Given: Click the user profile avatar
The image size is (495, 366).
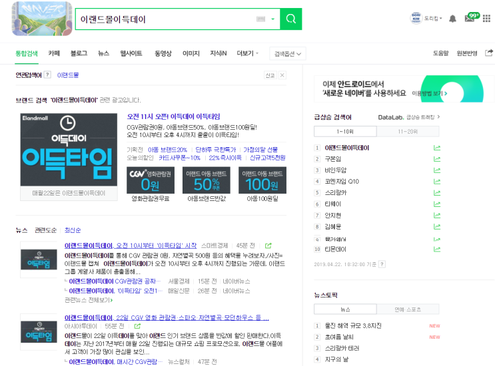Looking at the screenshot, I should point(416,18).
